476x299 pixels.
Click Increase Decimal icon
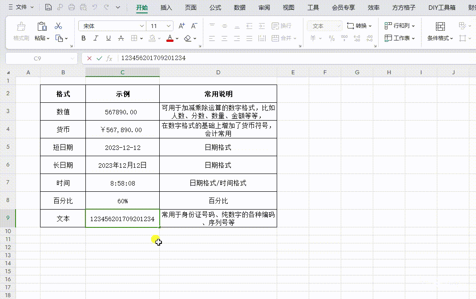pyautogui.click(x=357, y=38)
